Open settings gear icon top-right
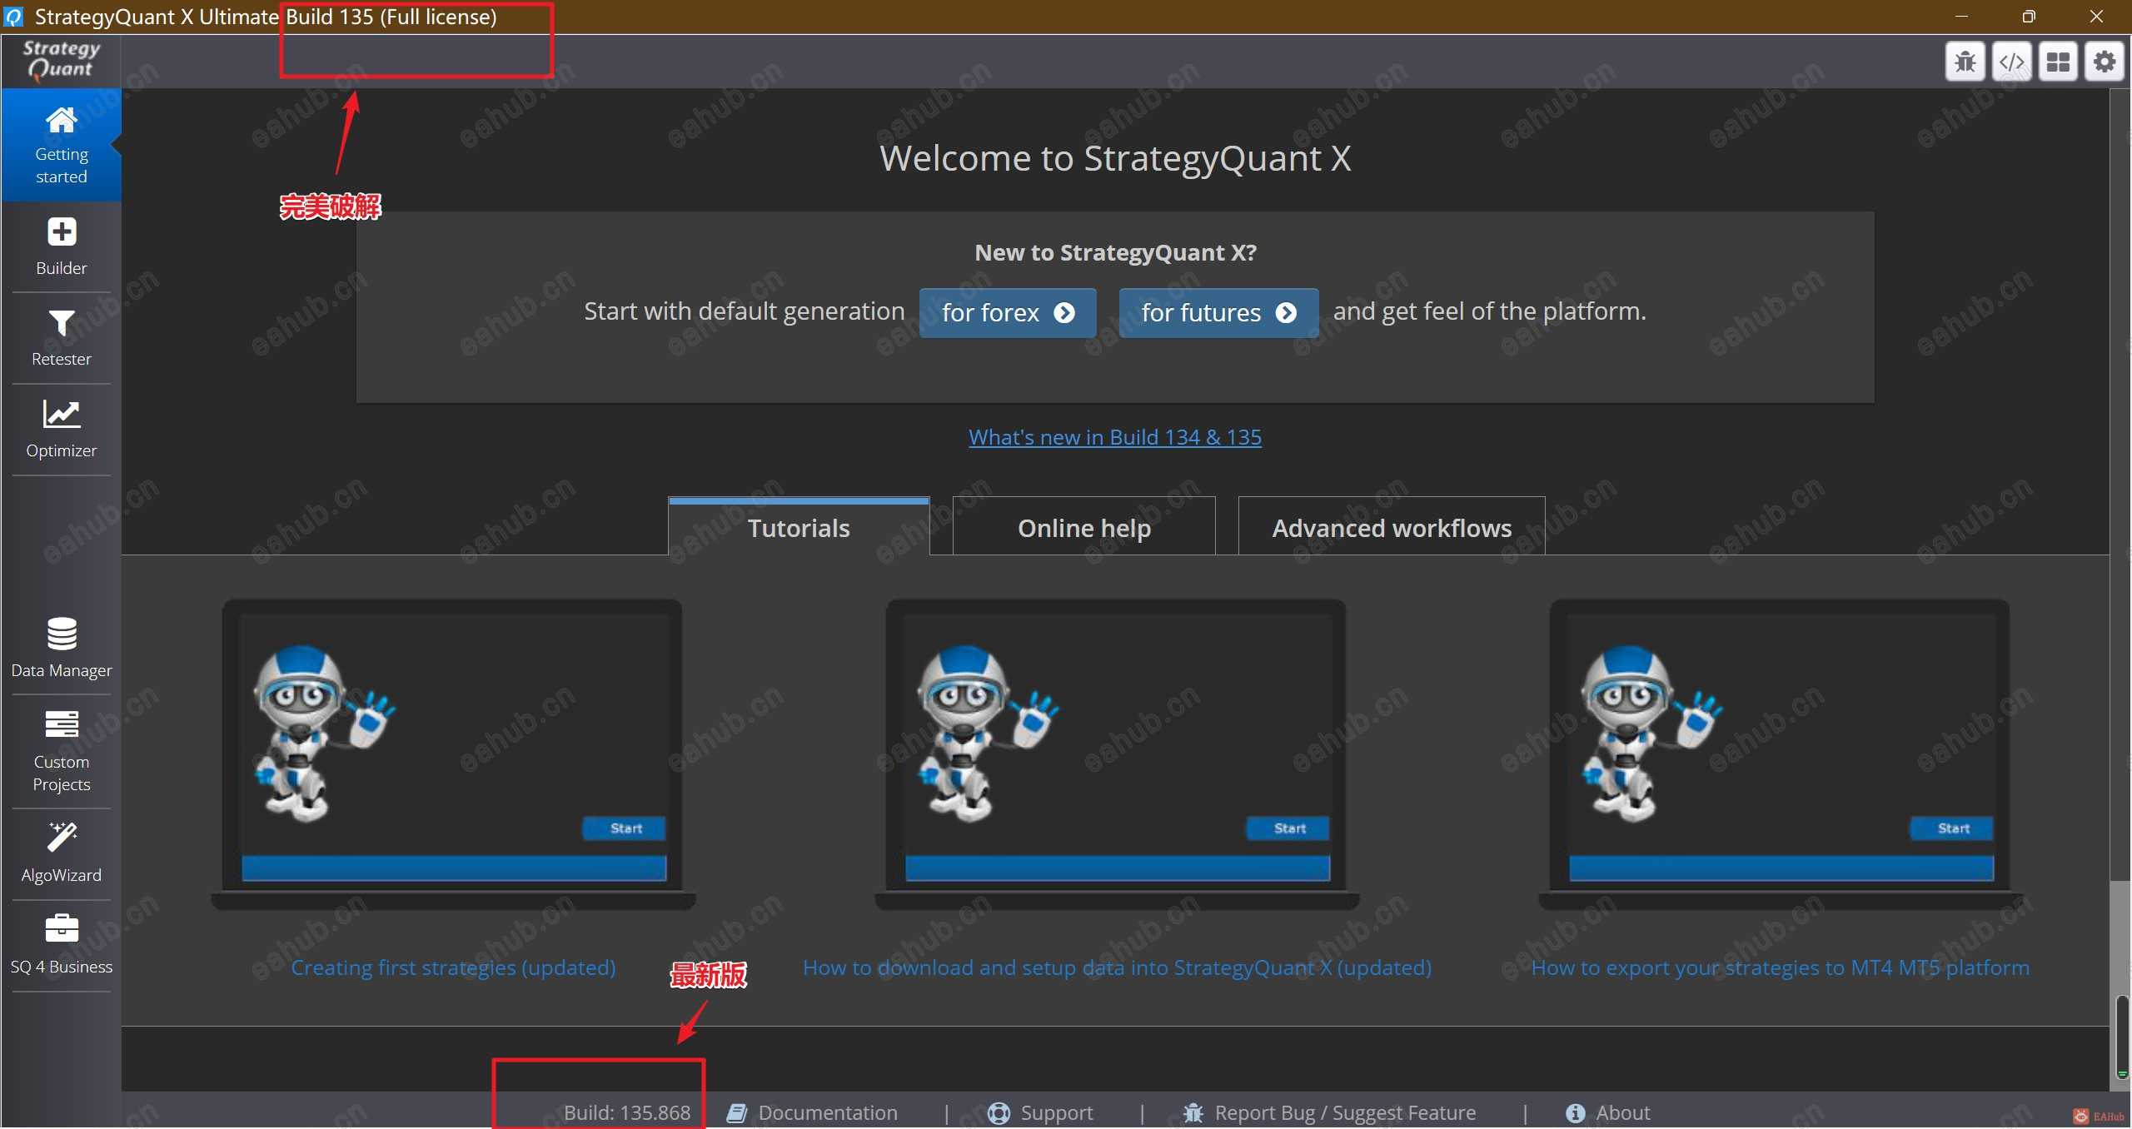 2105,62
